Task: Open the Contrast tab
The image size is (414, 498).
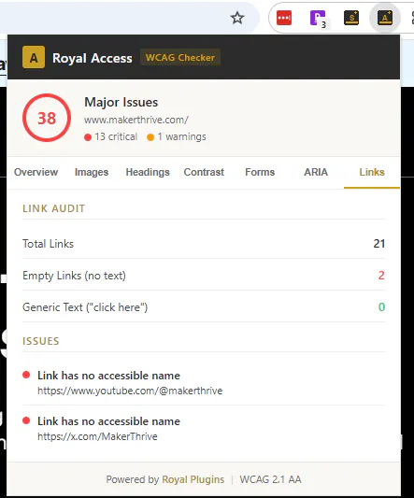Action: 204,172
